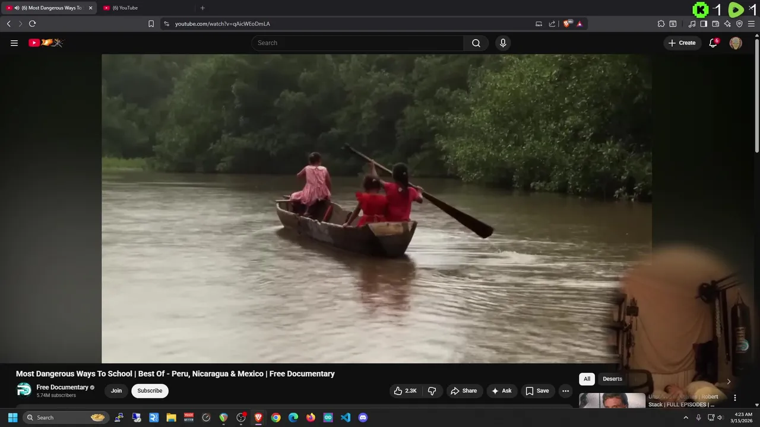This screenshot has height=427, width=760.
Task: Launch Firefox from taskbar
Action: (x=311, y=418)
